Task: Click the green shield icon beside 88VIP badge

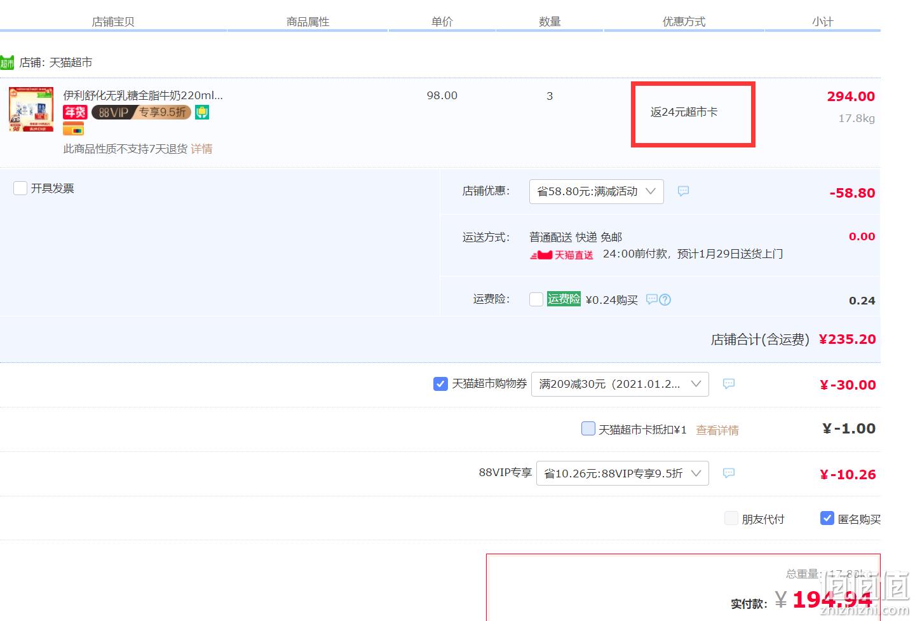Action: (202, 113)
